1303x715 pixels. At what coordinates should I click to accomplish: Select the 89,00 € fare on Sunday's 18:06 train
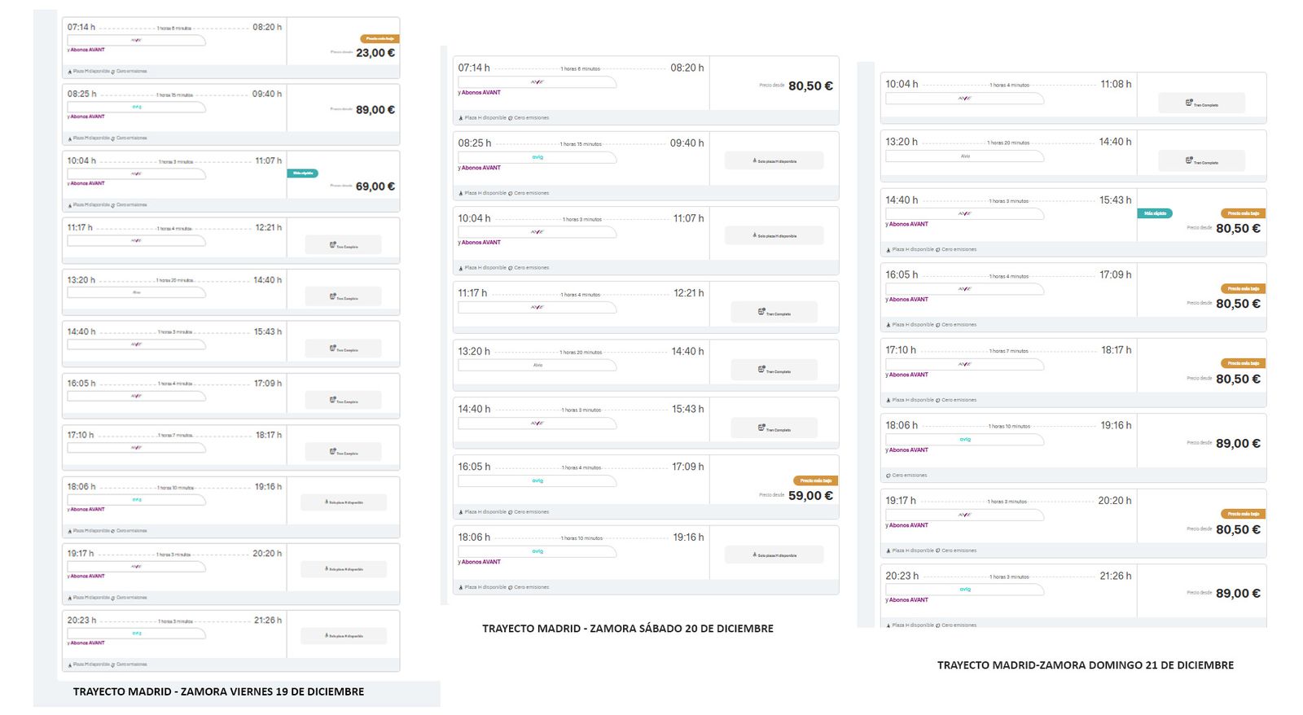click(1237, 444)
